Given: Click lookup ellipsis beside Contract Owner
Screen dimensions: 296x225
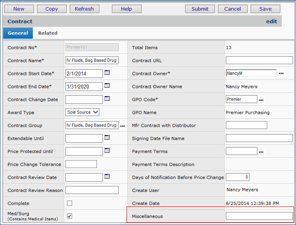Looking at the screenshot, I should pyautogui.click(x=281, y=74).
